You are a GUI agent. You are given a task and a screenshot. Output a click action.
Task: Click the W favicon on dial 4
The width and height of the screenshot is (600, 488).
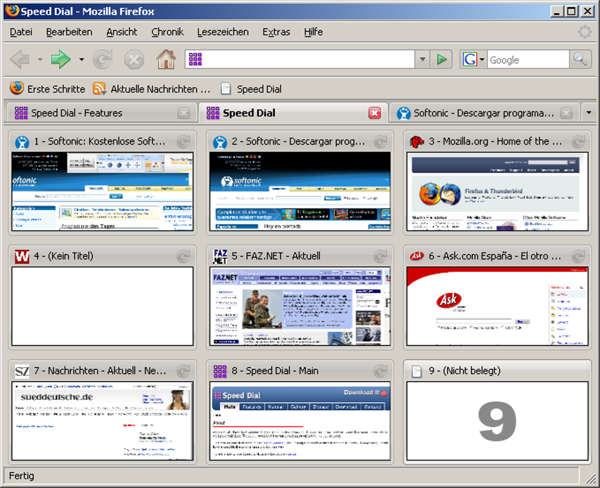tap(22, 257)
